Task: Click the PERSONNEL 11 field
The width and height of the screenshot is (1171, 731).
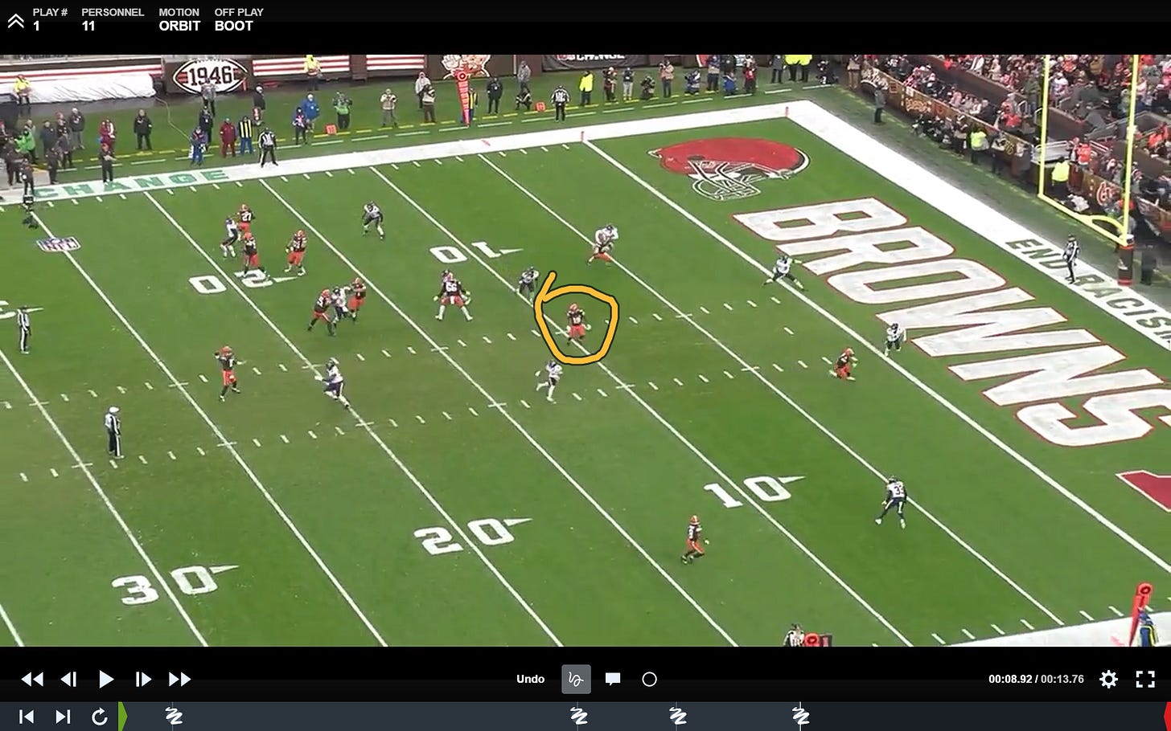Action: 113,19
